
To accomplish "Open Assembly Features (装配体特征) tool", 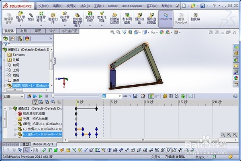I will (90, 17).
